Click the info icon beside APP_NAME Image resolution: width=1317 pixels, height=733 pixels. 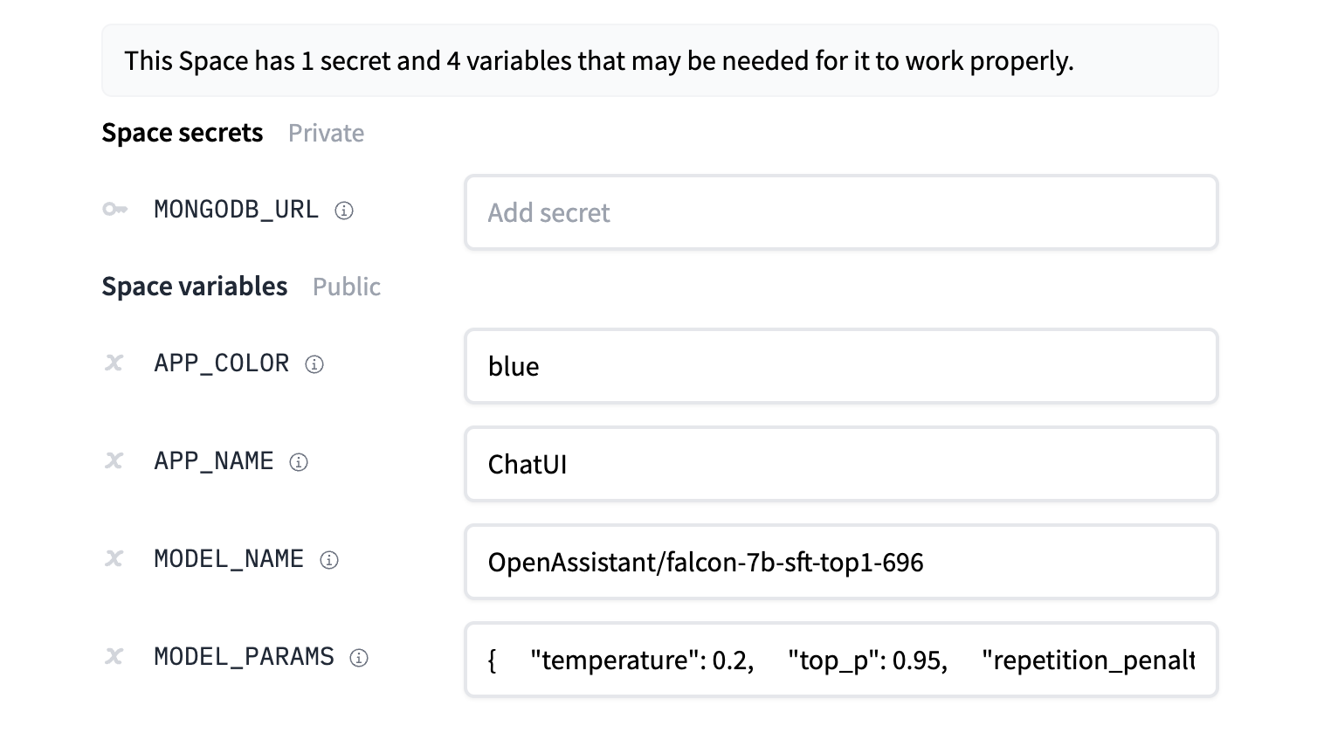(299, 462)
